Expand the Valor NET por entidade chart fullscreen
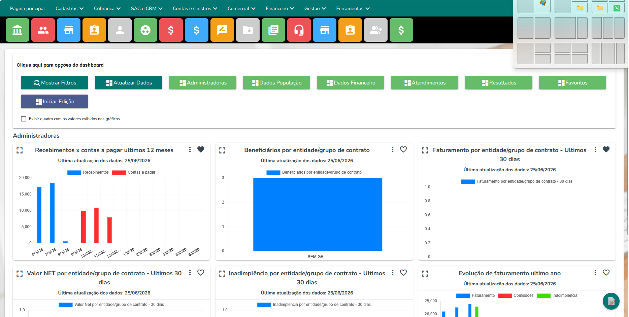629x317 pixels. [20, 274]
